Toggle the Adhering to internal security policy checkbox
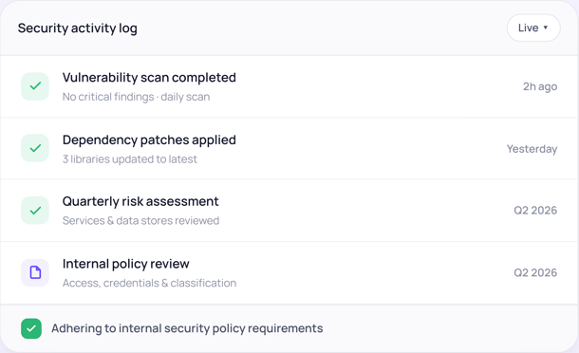Viewport: 579px width, 353px height. pos(31,328)
